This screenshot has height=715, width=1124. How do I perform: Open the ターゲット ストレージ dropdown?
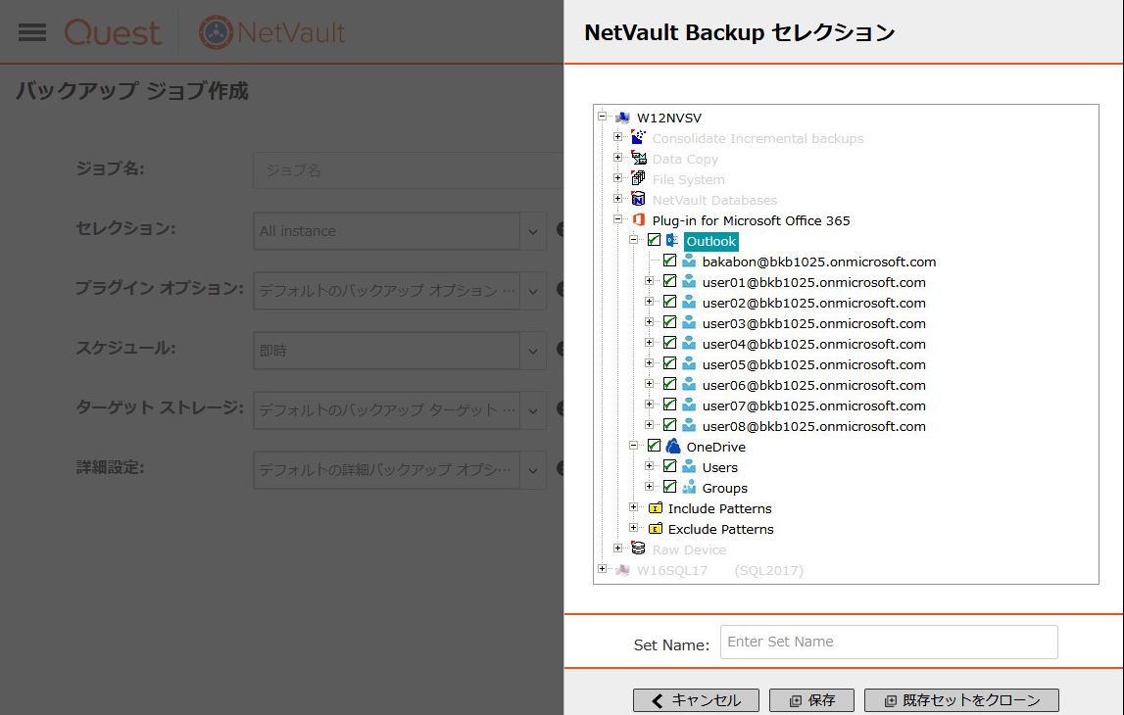coord(533,410)
